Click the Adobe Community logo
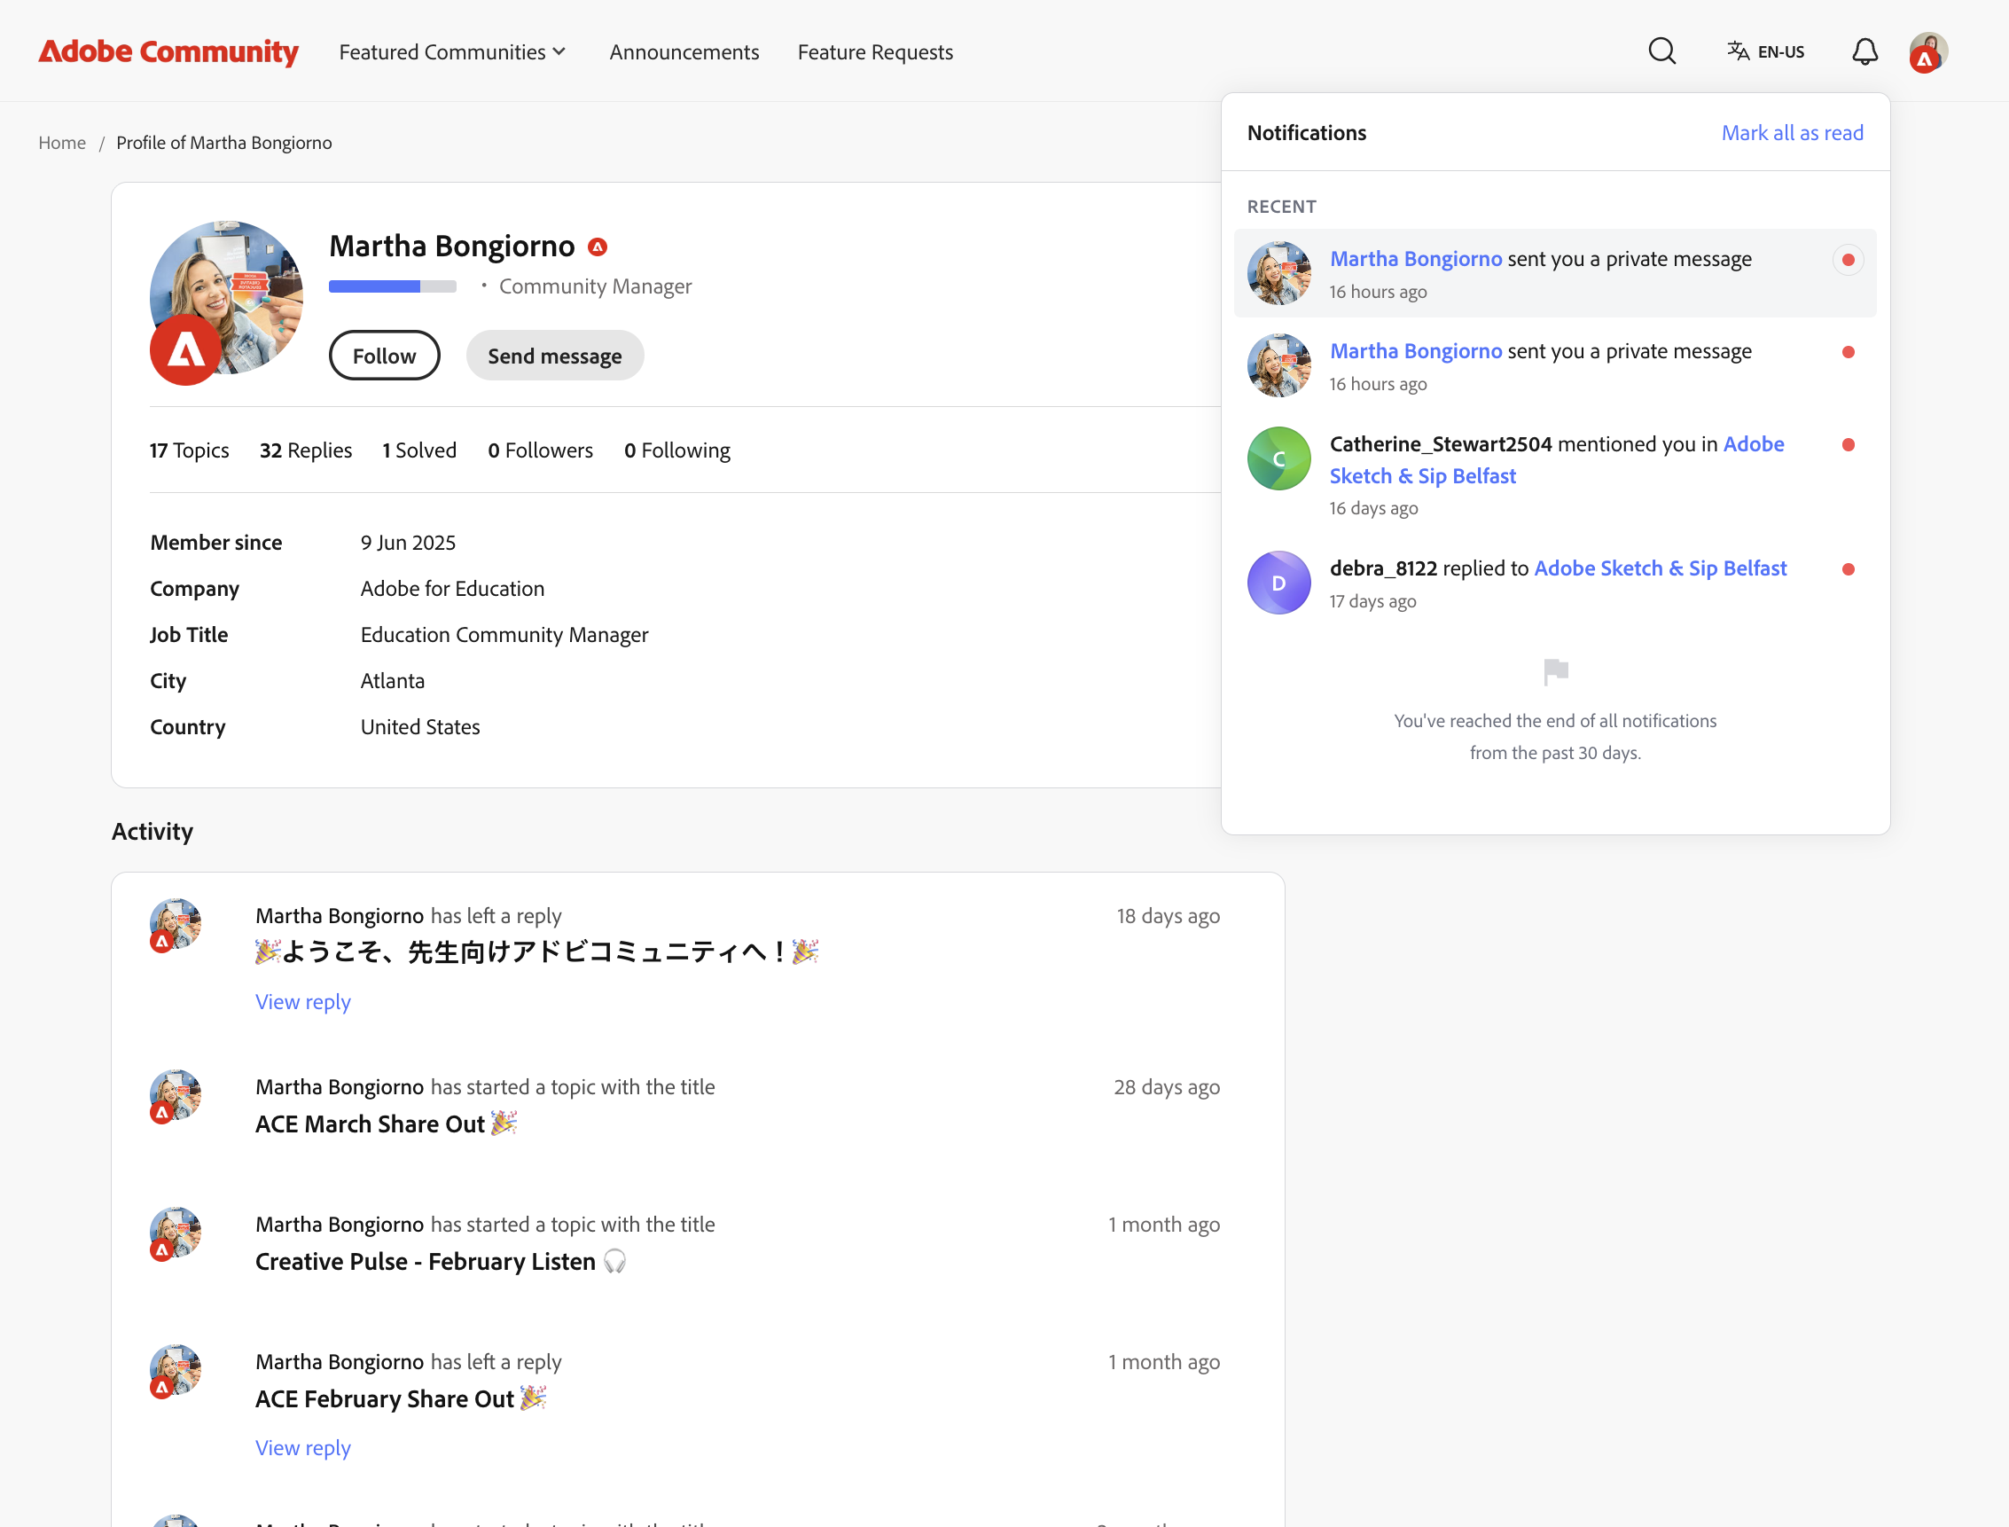The width and height of the screenshot is (2009, 1527). 168,51
